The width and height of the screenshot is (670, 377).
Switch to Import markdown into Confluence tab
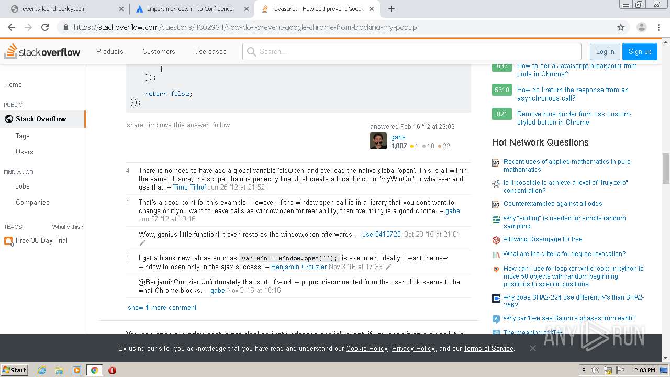pyautogui.click(x=190, y=9)
